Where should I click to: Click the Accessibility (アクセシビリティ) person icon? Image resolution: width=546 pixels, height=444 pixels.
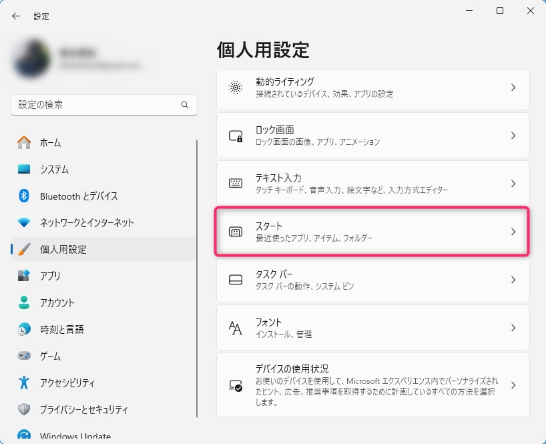(24, 383)
